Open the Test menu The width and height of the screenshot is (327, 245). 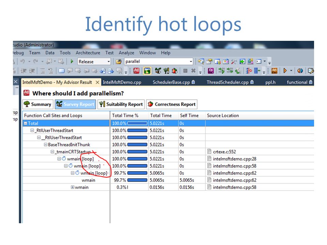click(x=109, y=53)
